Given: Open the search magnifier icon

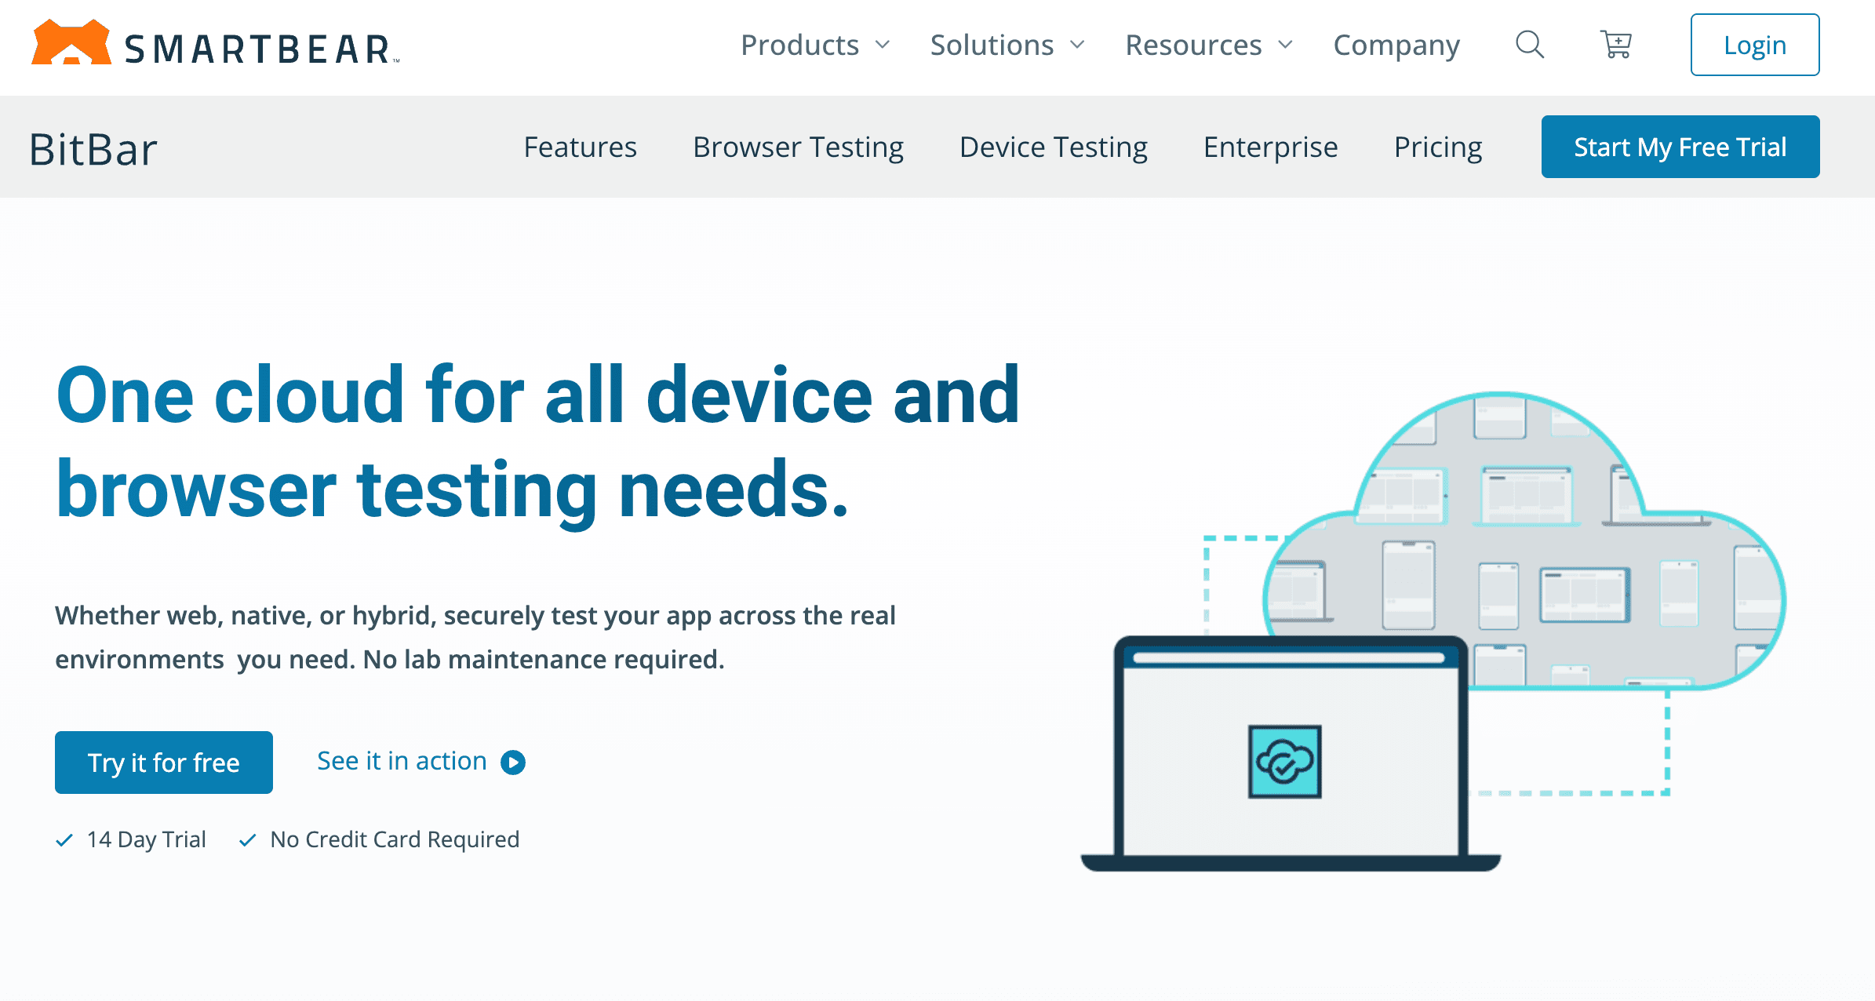Looking at the screenshot, I should pyautogui.click(x=1529, y=45).
